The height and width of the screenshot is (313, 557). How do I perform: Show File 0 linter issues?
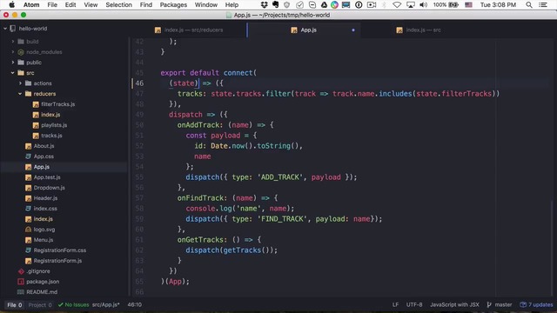[15, 304]
